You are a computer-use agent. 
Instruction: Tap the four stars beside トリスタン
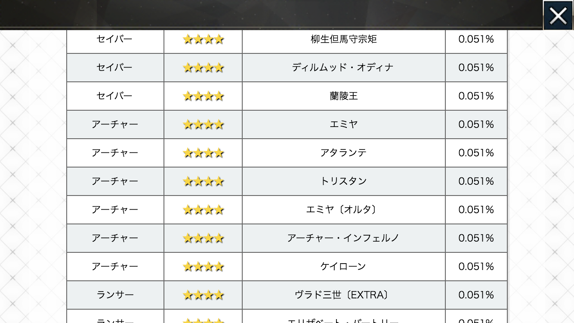click(x=203, y=181)
